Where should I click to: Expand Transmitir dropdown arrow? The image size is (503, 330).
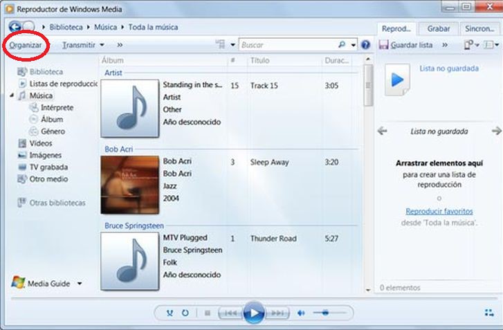pos(102,45)
